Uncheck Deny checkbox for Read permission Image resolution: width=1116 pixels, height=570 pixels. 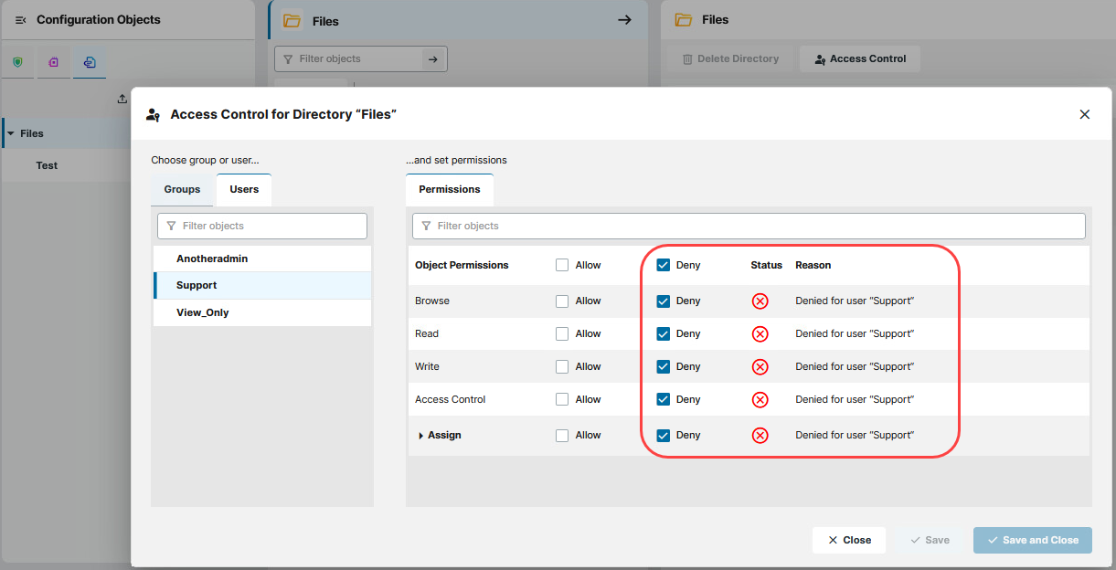(664, 334)
